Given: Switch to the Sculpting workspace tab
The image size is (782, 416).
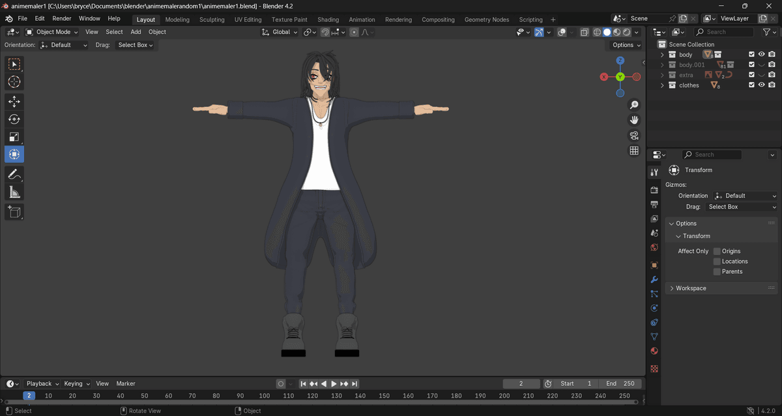Looking at the screenshot, I should [x=212, y=20].
